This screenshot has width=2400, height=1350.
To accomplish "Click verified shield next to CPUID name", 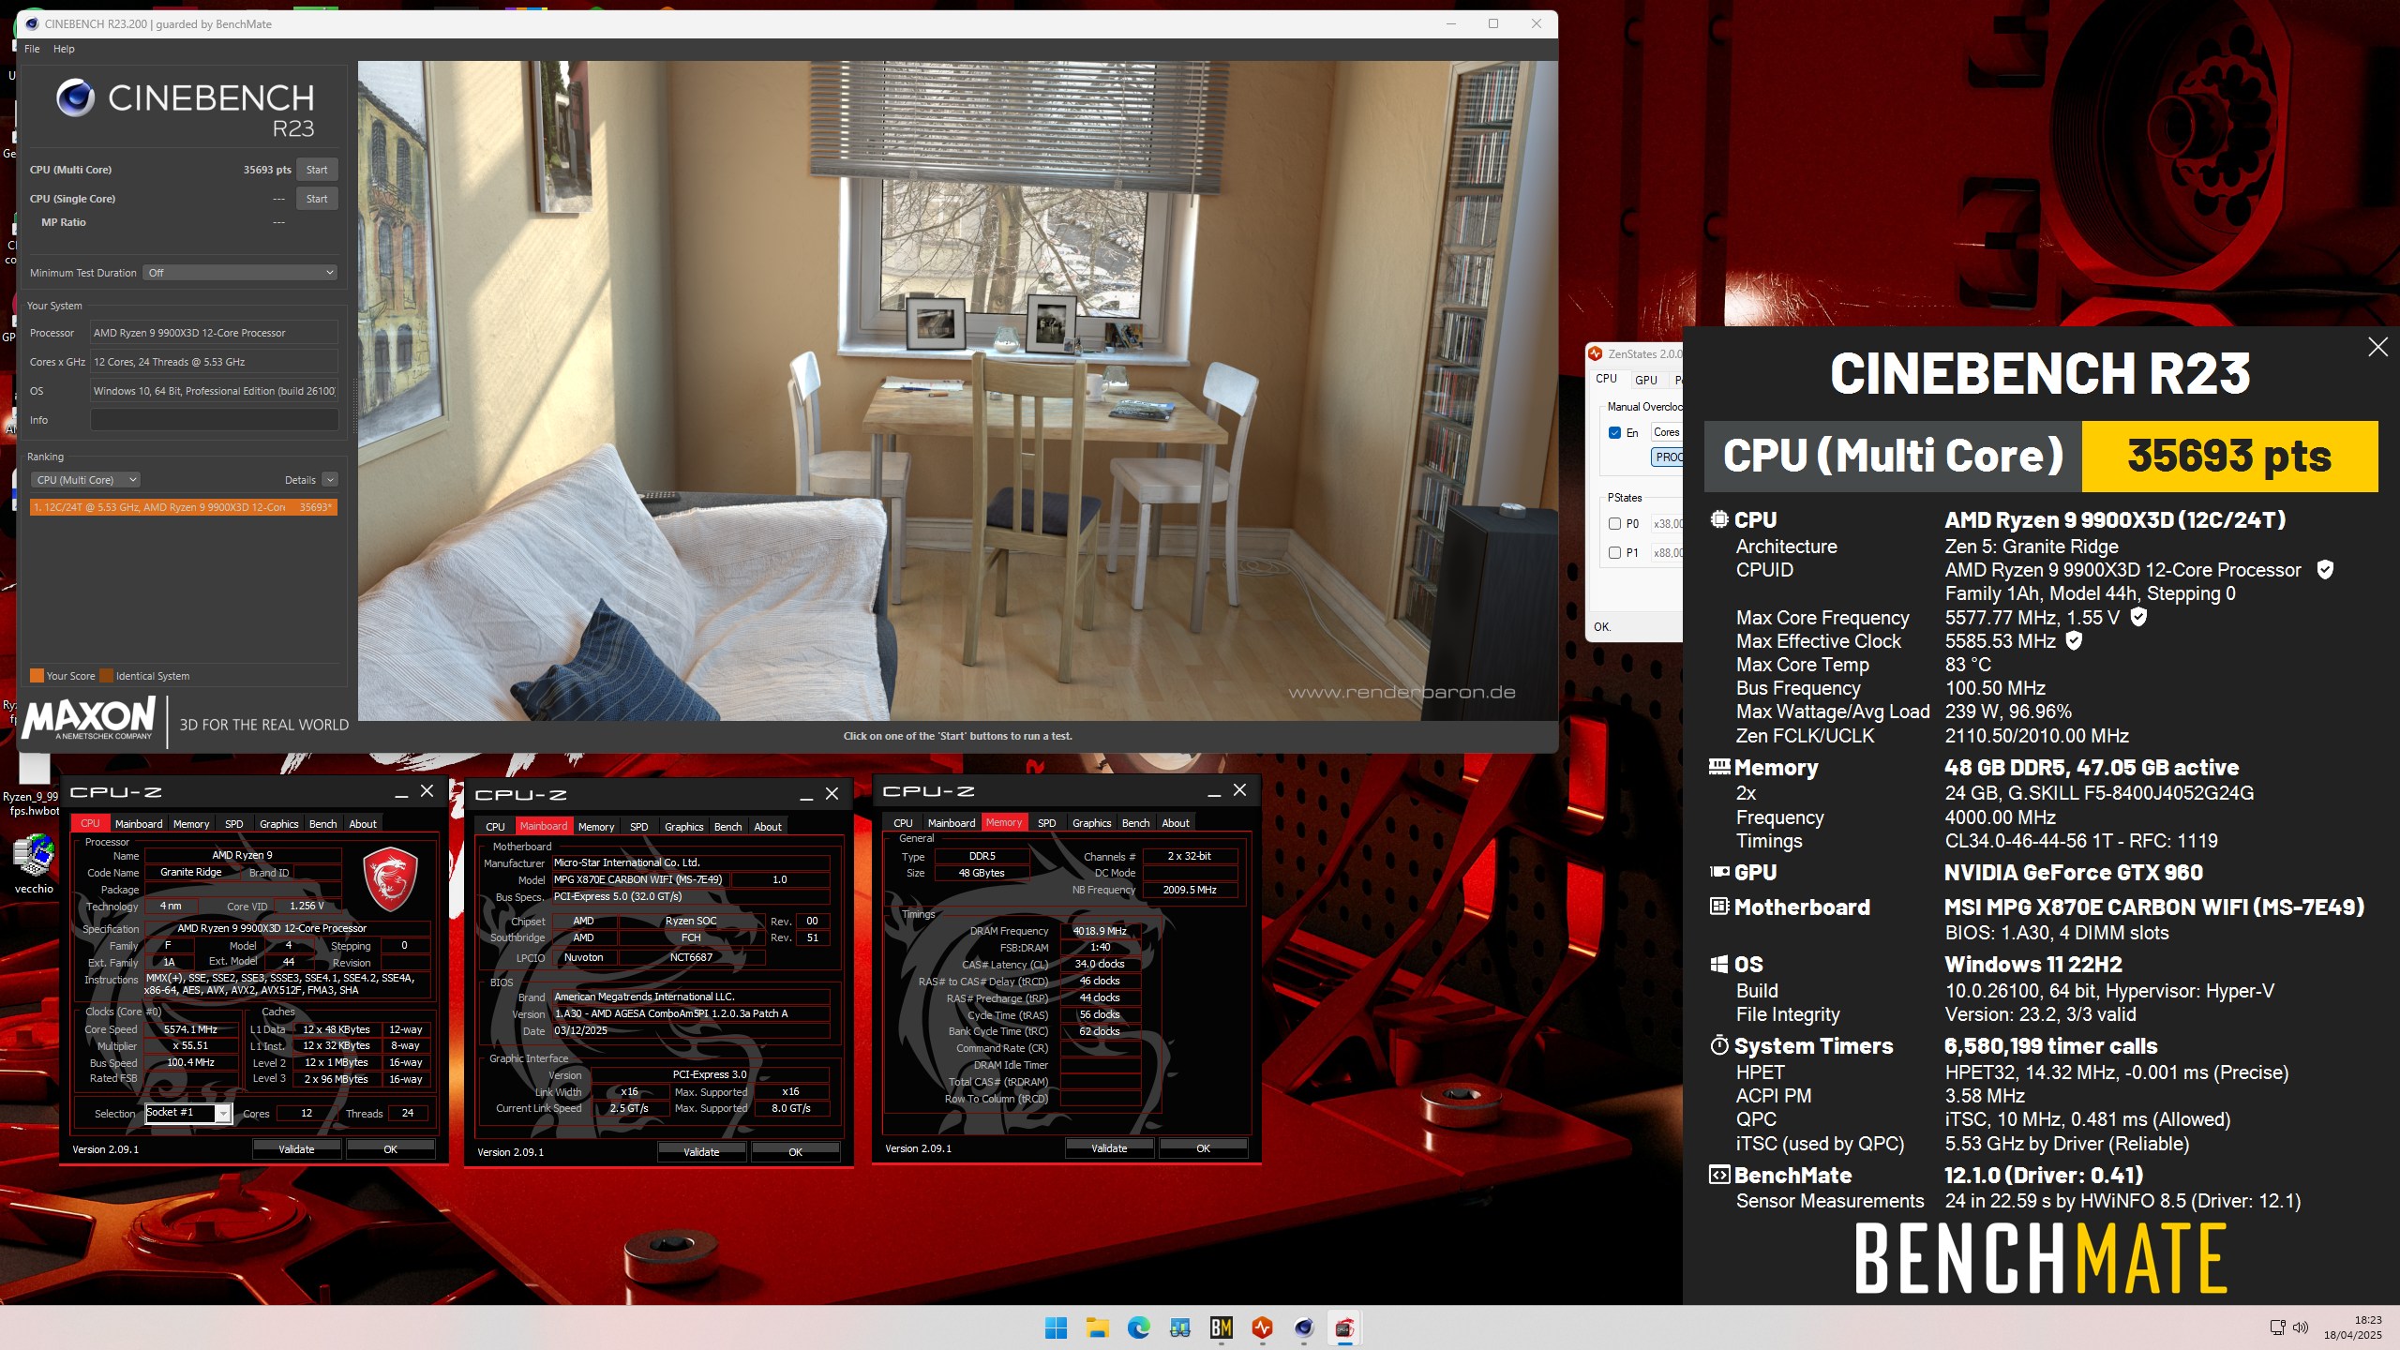I will tap(2325, 569).
